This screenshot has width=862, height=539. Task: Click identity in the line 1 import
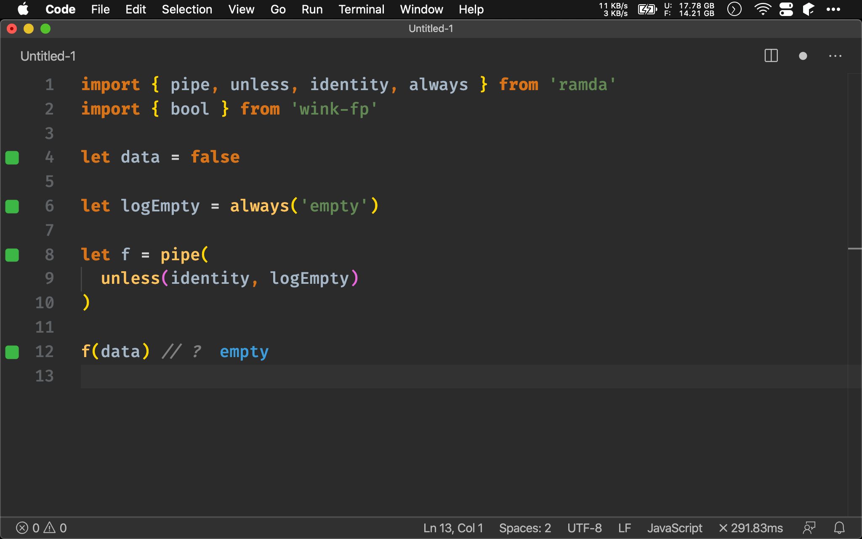(349, 85)
